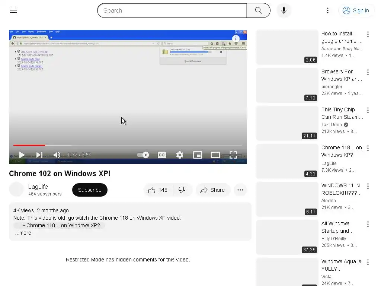Open 'WINDOWS 11 IN ROBLOX' video title
This screenshot has width=381, height=286.
tap(342, 189)
